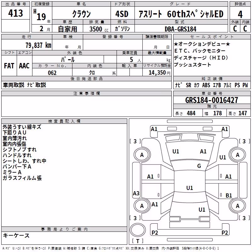Click the air conditioner value AAC

[24, 66]
